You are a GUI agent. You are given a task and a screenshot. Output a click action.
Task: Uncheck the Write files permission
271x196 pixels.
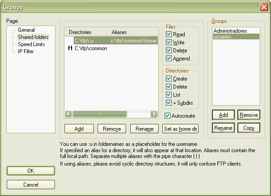[169, 43]
